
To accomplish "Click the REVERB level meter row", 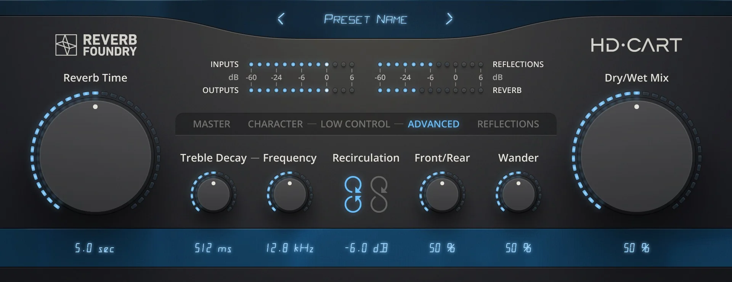I will click(430, 90).
